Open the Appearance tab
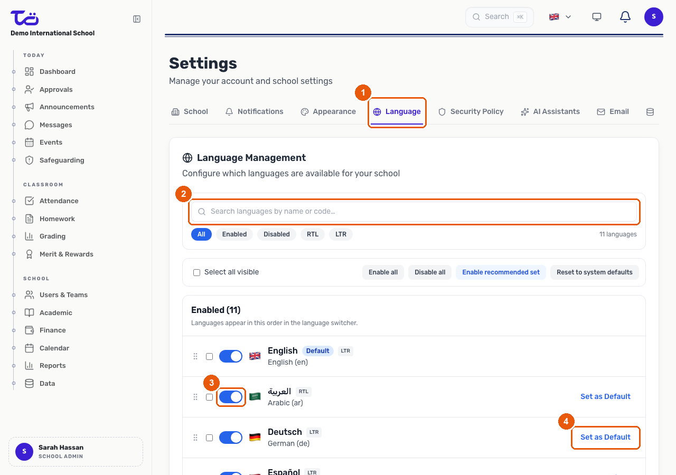This screenshot has height=475, width=676. click(x=328, y=112)
